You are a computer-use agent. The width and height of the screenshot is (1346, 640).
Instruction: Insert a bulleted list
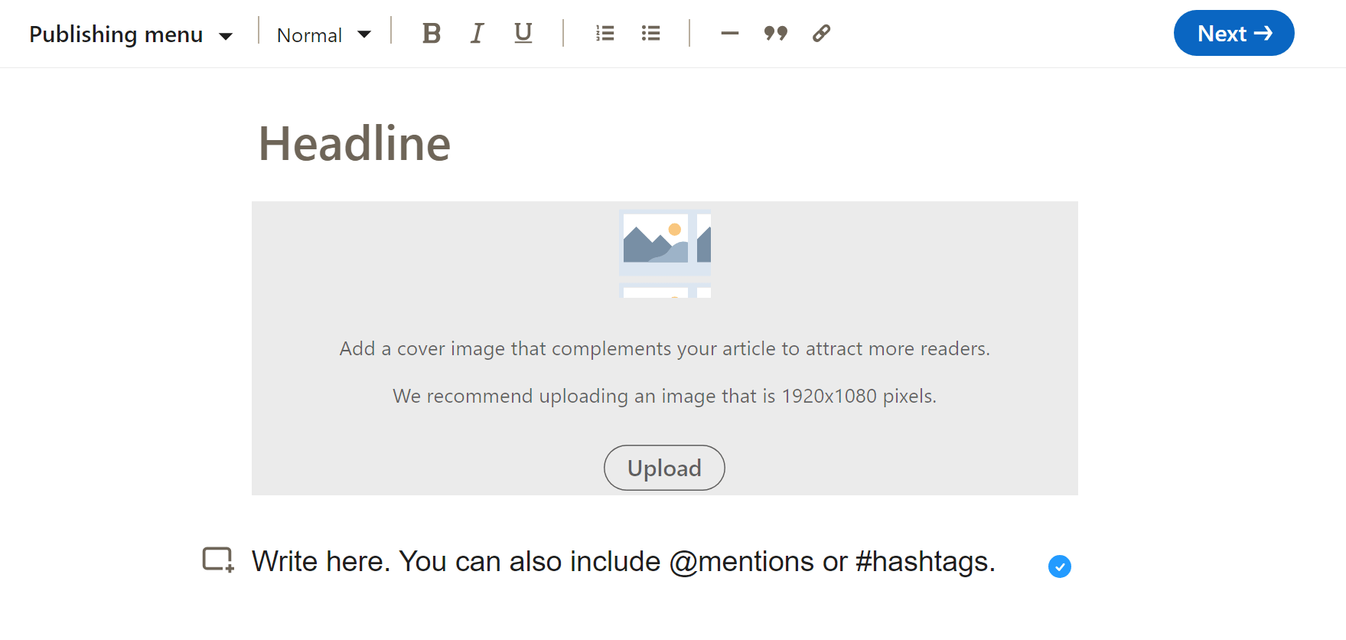650,33
